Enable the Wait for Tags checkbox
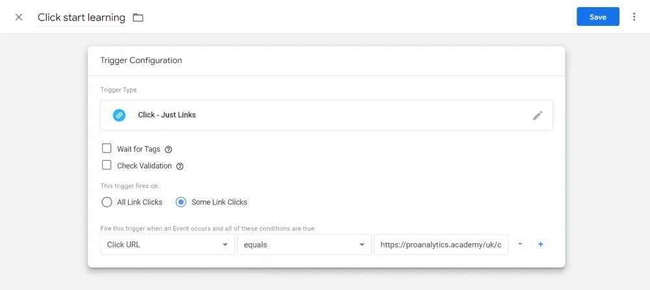Viewport: 650px width, 290px height. click(107, 149)
